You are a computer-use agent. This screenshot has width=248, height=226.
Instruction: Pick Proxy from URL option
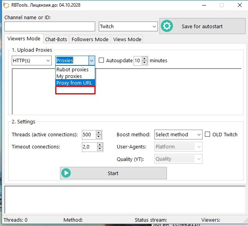pyautogui.click(x=74, y=83)
